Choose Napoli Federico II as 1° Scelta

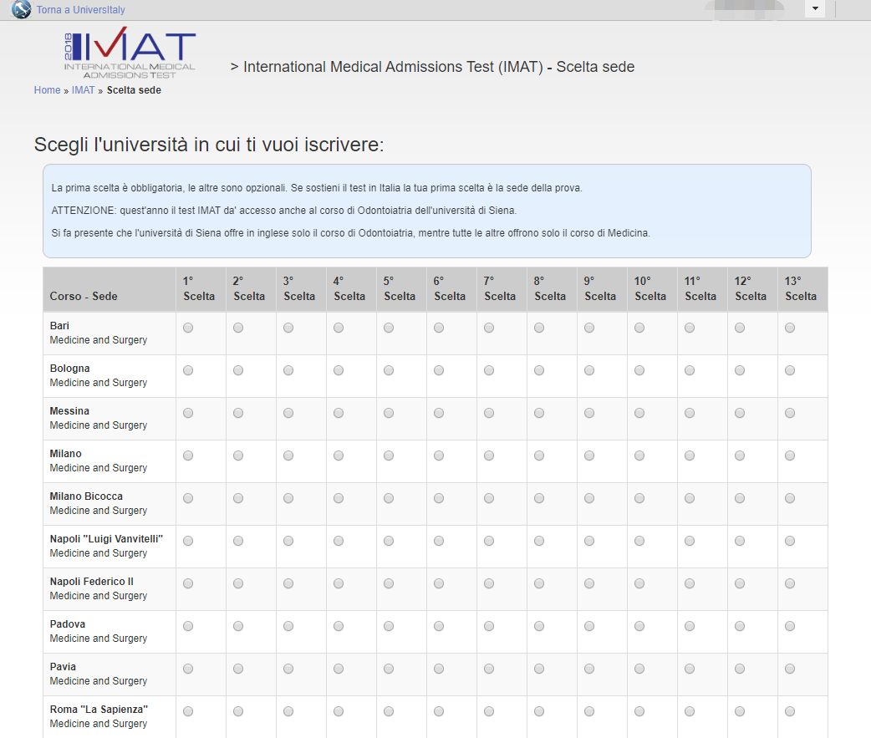coord(188,583)
